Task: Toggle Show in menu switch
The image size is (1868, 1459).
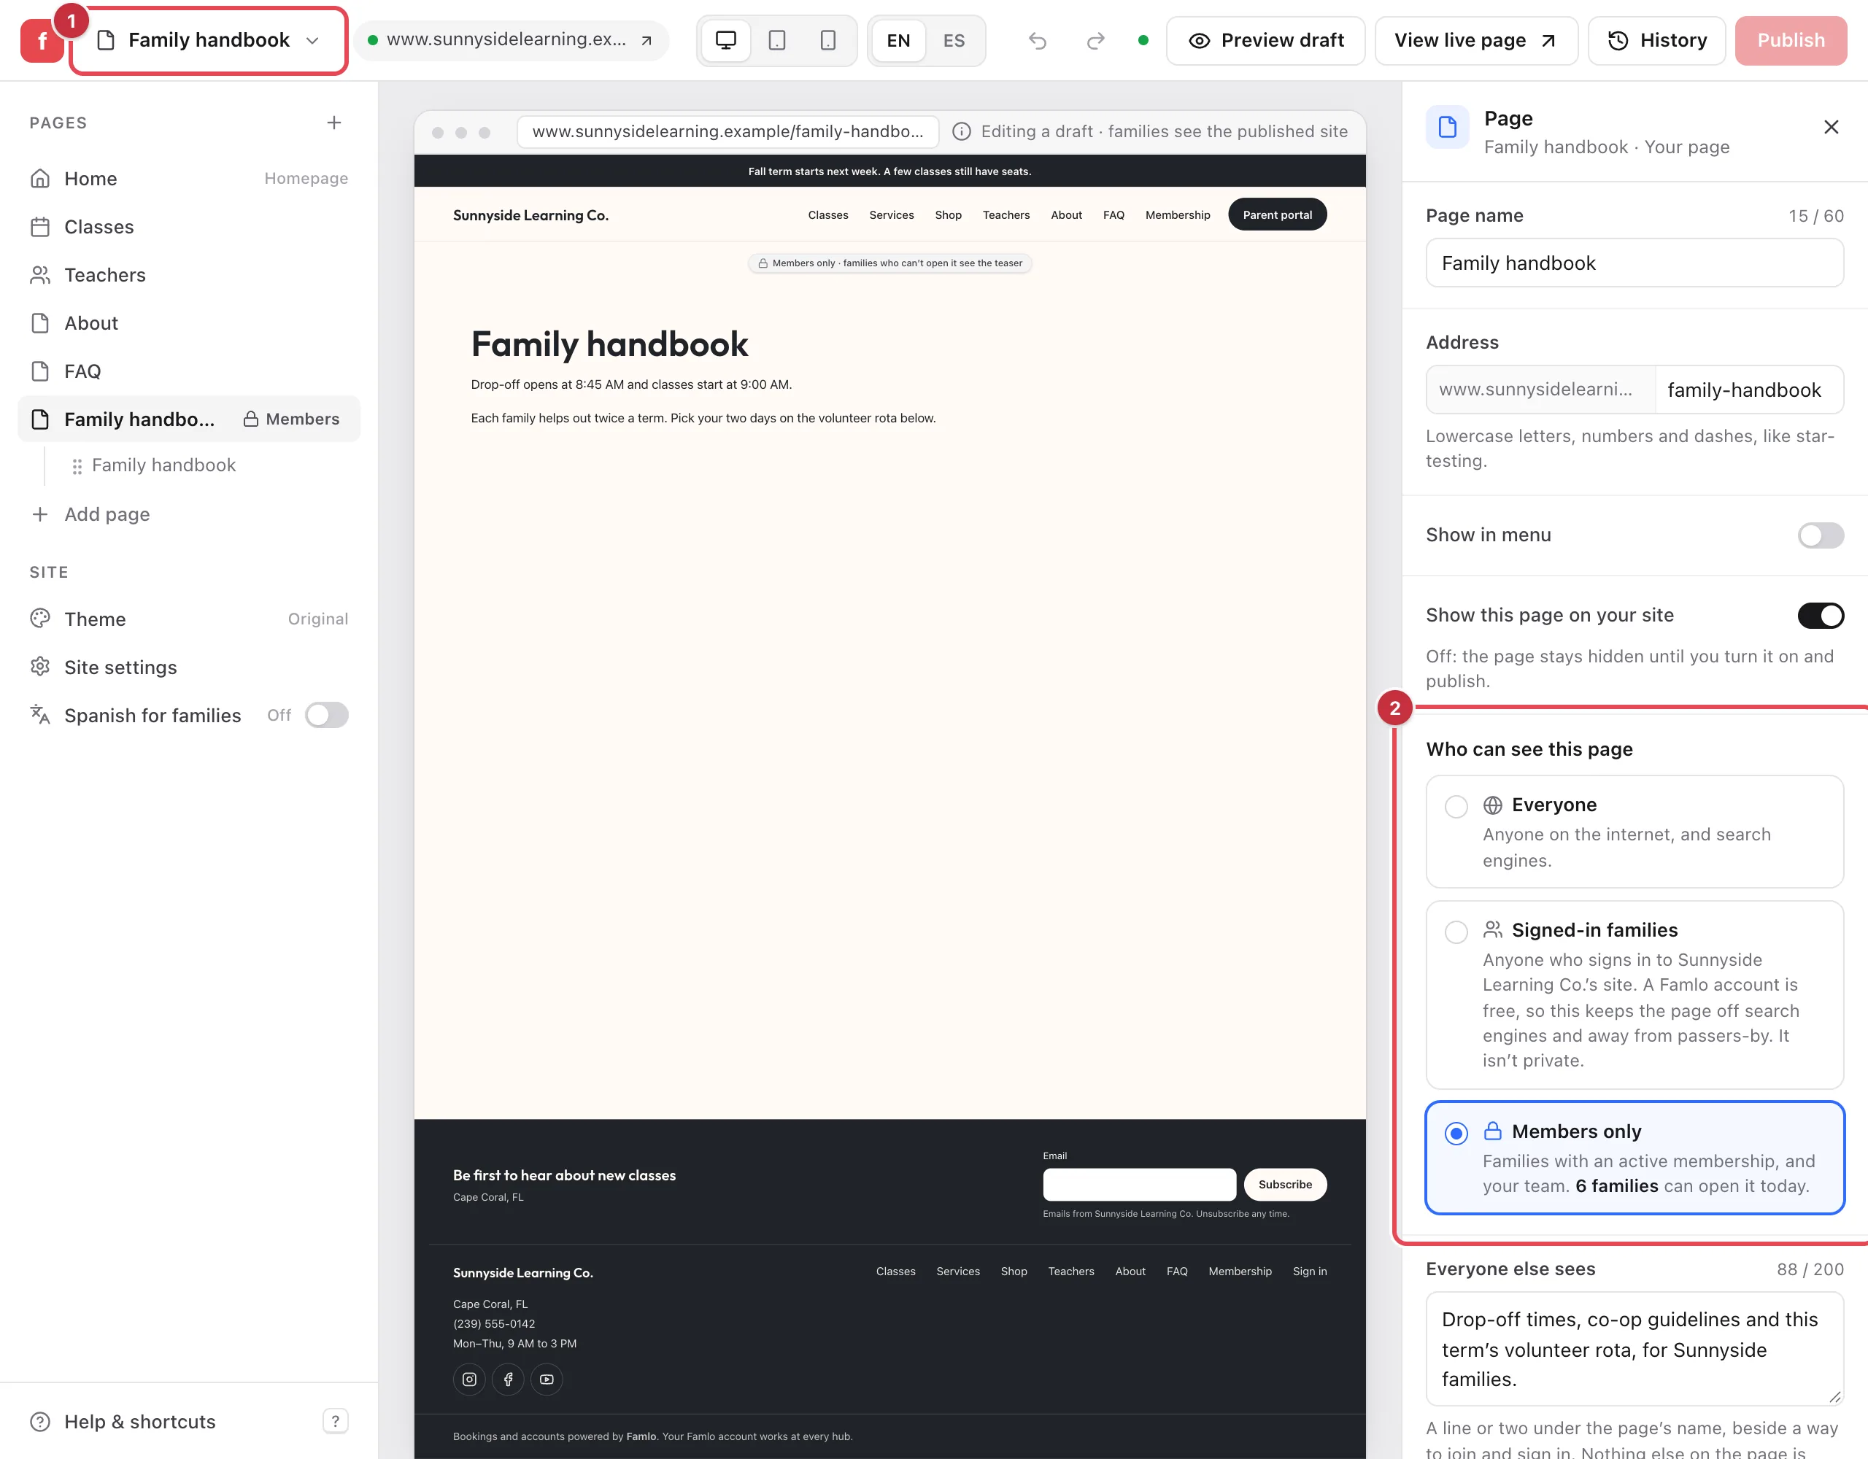Action: click(x=1820, y=535)
